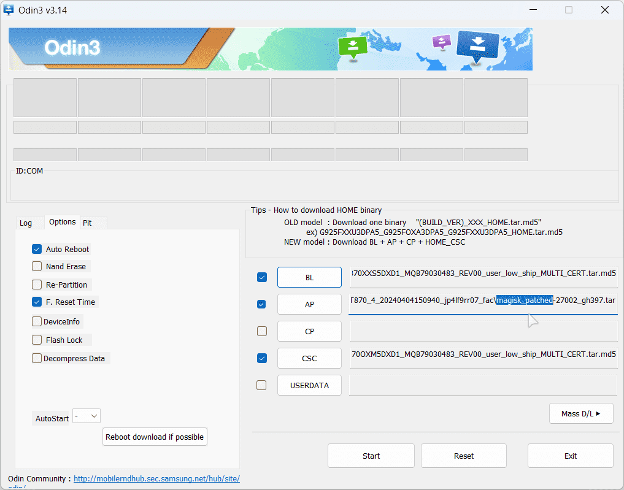624x490 pixels.
Task: Select the Options tab
Action: pos(62,222)
